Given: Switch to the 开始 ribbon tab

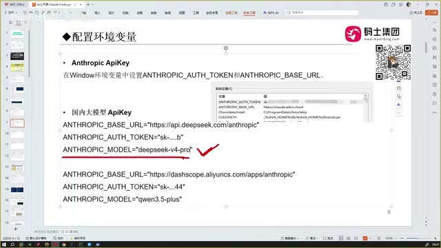Looking at the screenshot, I should pyautogui.click(x=84, y=13).
